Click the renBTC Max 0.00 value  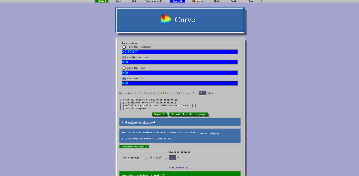146,58
